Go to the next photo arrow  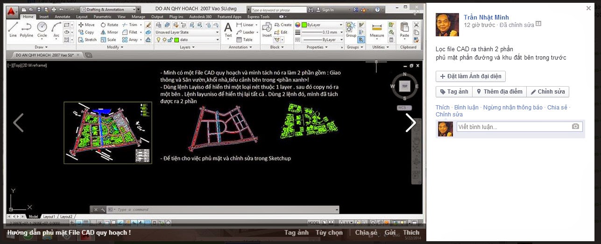click(411, 123)
